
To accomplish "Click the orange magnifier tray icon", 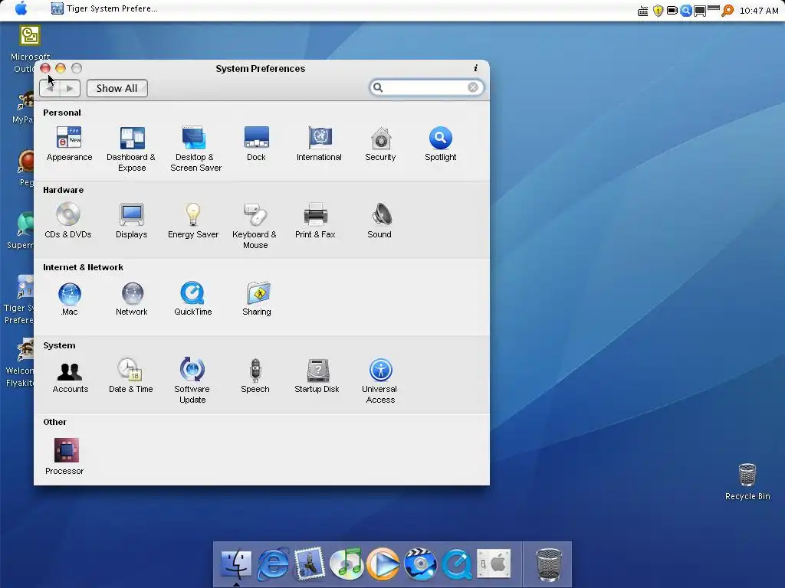I will click(728, 11).
